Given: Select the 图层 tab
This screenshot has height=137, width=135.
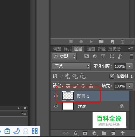Looking at the screenshot, I should click(x=78, y=49).
